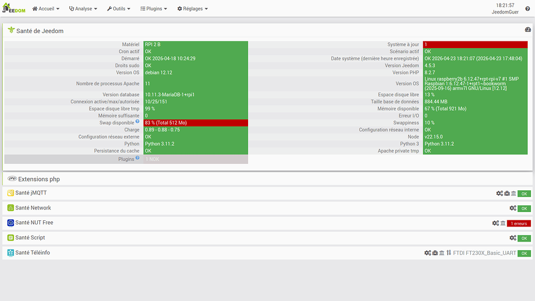Click the OK 2026-04-18 10:24:29 Démarré value
This screenshot has width=535, height=301.
pyautogui.click(x=195, y=58)
